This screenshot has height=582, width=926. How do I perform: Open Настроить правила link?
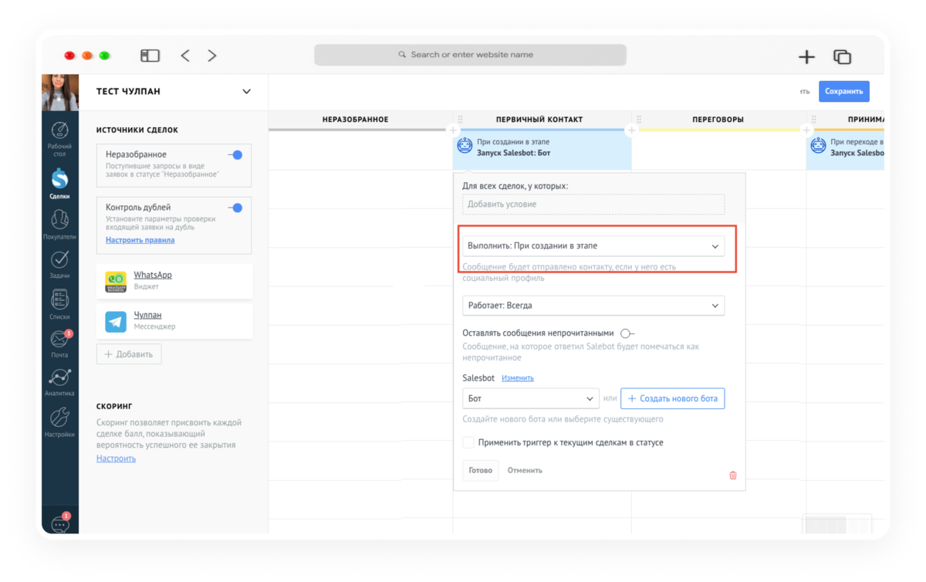pyautogui.click(x=140, y=240)
